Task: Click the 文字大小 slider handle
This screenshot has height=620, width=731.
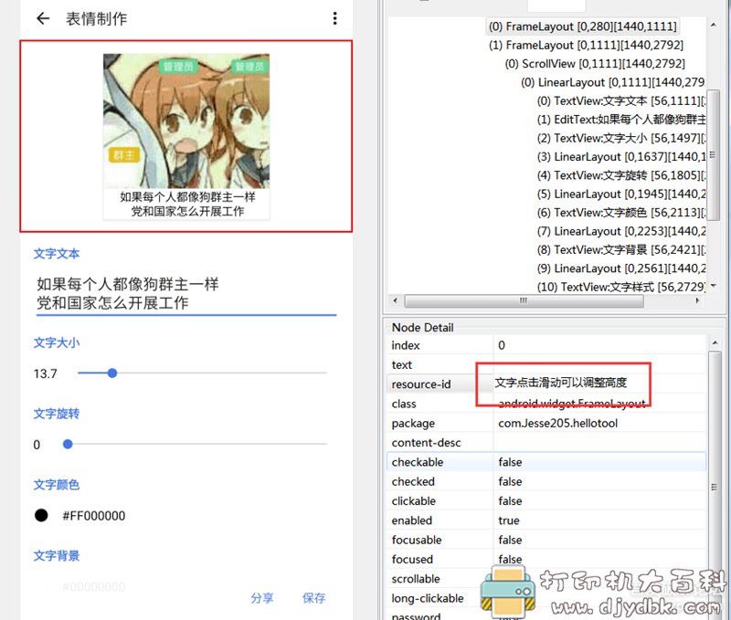Action: click(x=111, y=373)
